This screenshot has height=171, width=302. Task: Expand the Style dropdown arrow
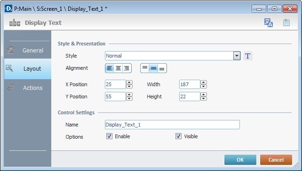[237, 56]
